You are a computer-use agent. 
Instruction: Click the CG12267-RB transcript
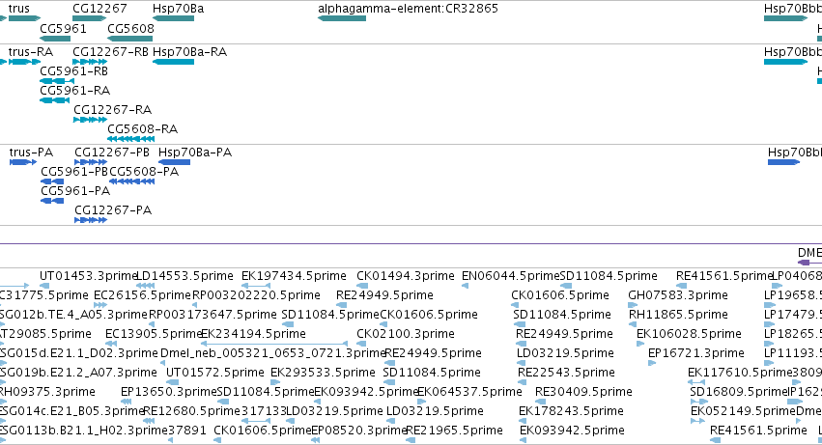click(x=90, y=62)
